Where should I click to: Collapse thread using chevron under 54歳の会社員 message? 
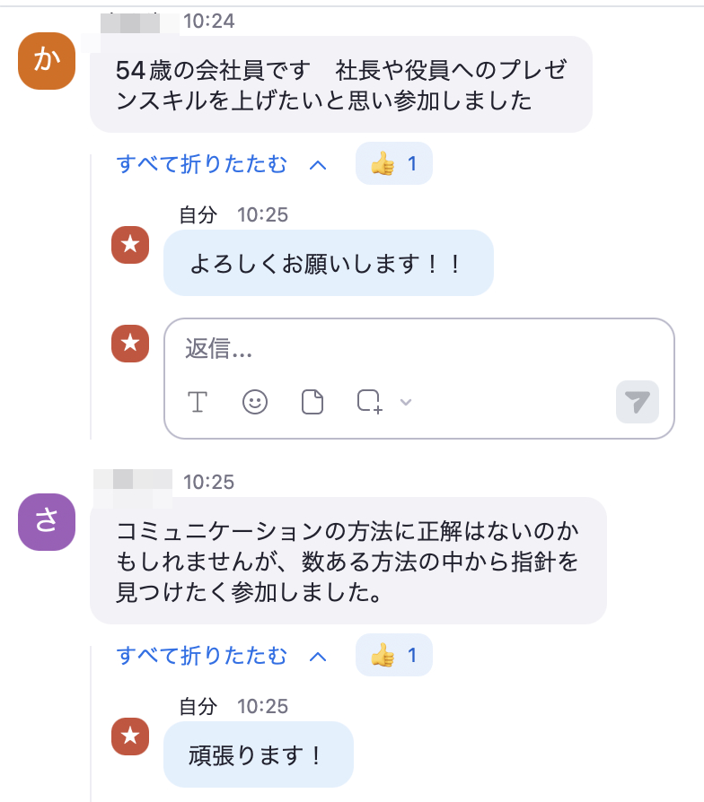[x=317, y=165]
